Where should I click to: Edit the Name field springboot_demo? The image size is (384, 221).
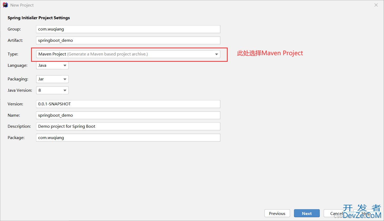click(128, 115)
